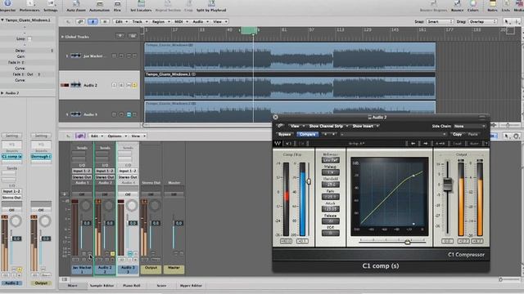Click the Waves Load button
The image size is (524, 294).
[458, 144]
